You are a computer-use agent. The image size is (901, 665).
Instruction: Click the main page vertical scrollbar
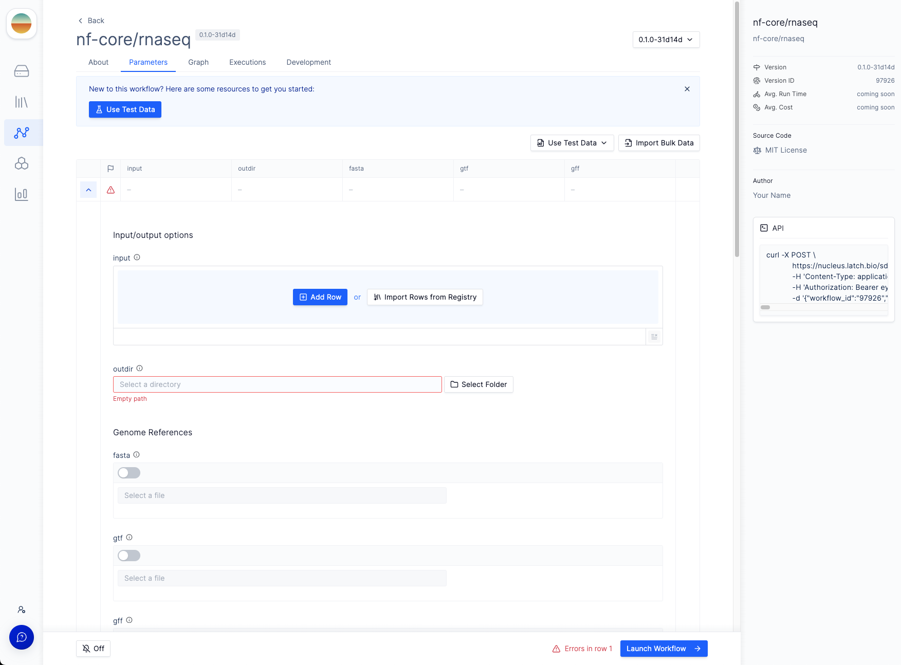737,128
